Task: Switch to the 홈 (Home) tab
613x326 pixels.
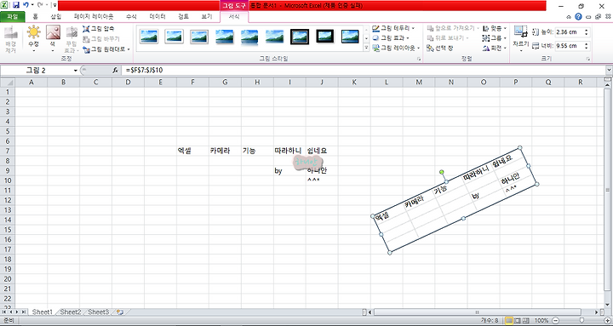Action: (x=35, y=17)
